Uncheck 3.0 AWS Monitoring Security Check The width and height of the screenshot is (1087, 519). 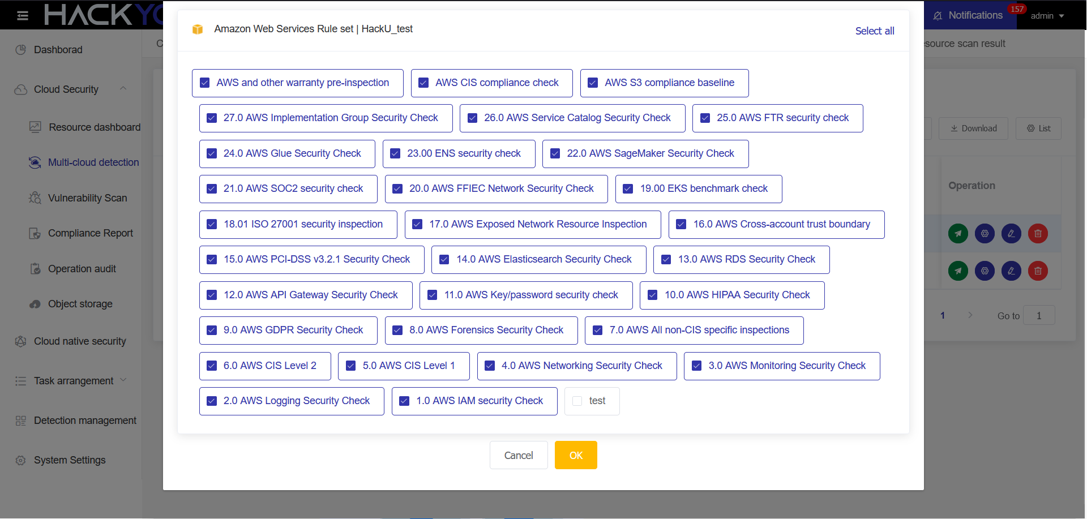[x=697, y=366]
